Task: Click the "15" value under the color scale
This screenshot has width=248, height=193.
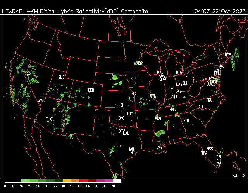Action: (x=21, y=186)
